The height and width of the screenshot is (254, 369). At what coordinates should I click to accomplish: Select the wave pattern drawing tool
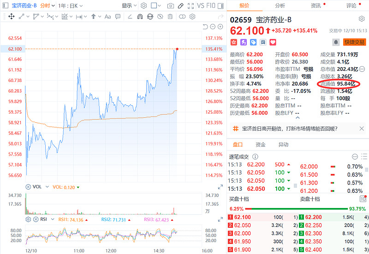coord(50,17)
